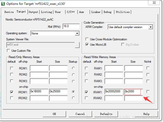Screen dimensions: 163x122
Task: Toggle the IRAM1 default checkbox
Action: tap(86, 92)
